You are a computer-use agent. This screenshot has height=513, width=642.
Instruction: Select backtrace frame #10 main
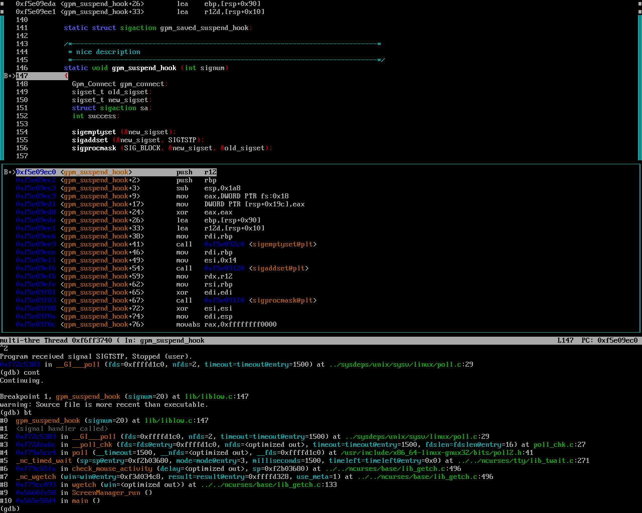pos(80,501)
